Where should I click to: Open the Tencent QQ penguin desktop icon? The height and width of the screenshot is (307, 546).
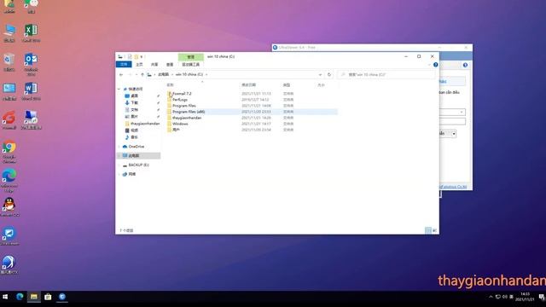pyautogui.click(x=9, y=206)
